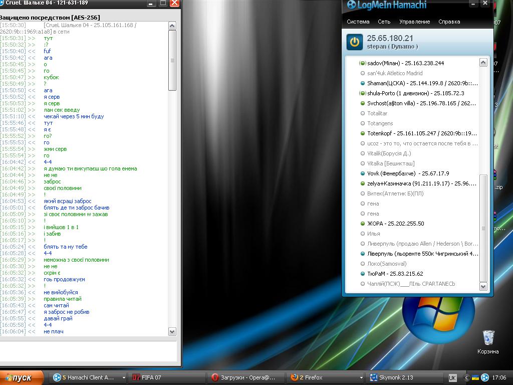Click the status icon next to sadov(Мілан)
Viewport: 513px width, 385px height.
coord(363,63)
